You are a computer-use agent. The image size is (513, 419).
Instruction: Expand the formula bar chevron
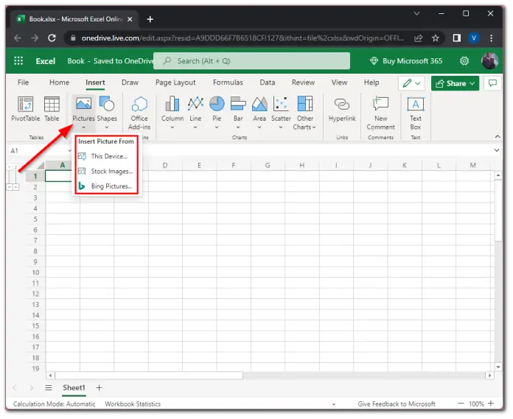[x=497, y=150]
